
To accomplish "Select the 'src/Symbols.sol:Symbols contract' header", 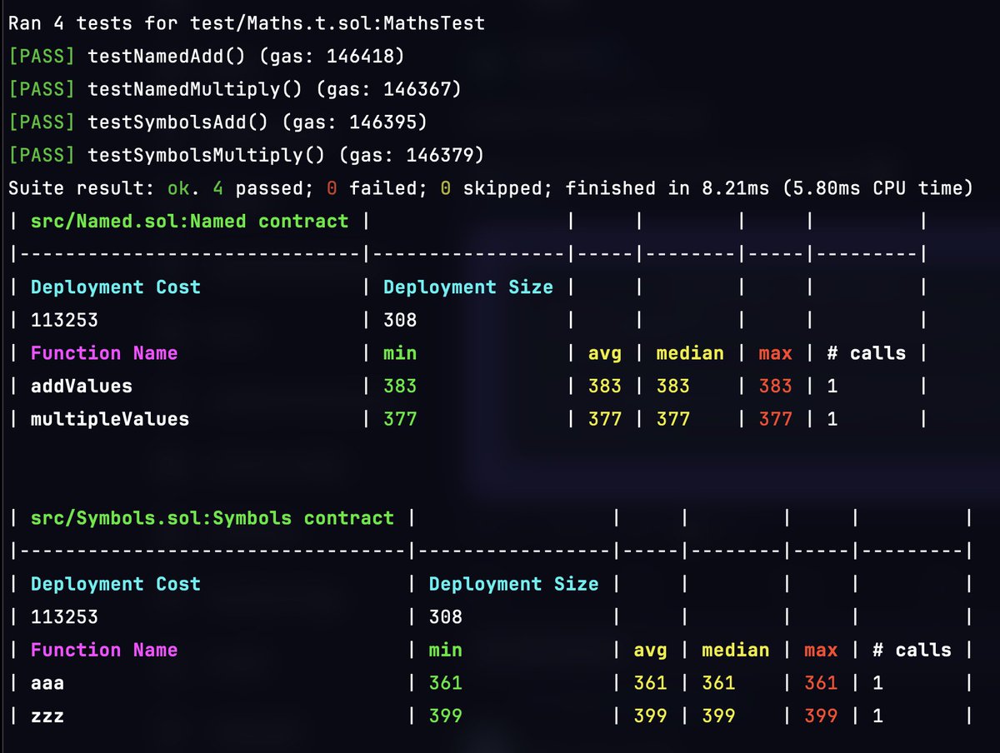I will 212,517.
